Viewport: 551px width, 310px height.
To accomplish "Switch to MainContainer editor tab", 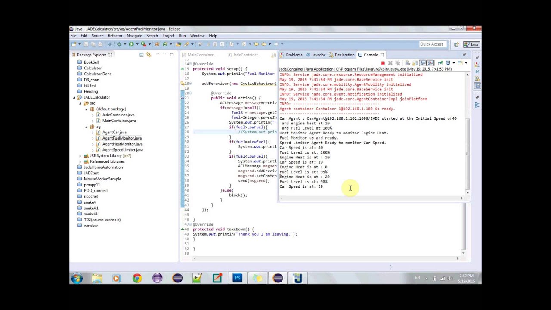I will [x=200, y=55].
